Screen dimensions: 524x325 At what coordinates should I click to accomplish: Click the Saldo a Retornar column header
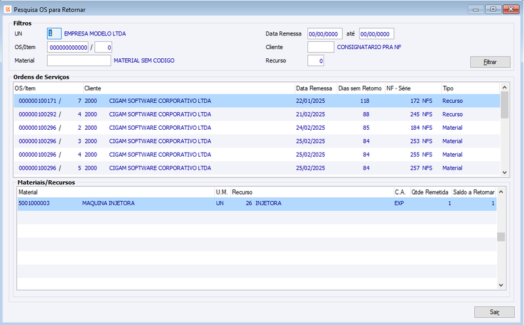(474, 192)
